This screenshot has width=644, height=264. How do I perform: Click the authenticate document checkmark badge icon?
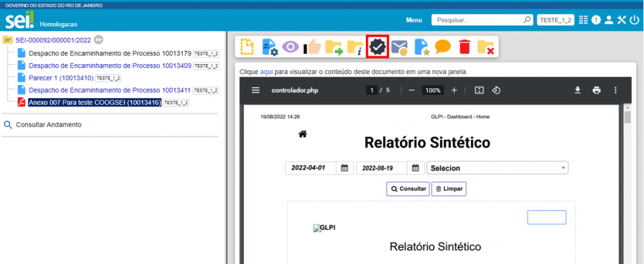coord(377,47)
